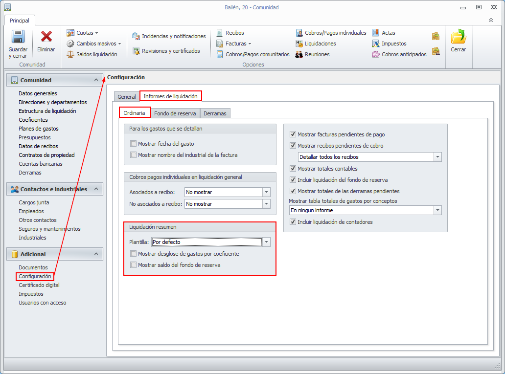Screen dimensions: 505x374
Task: Open the Detallar todos los recibos dropdown
Action: 437,157
